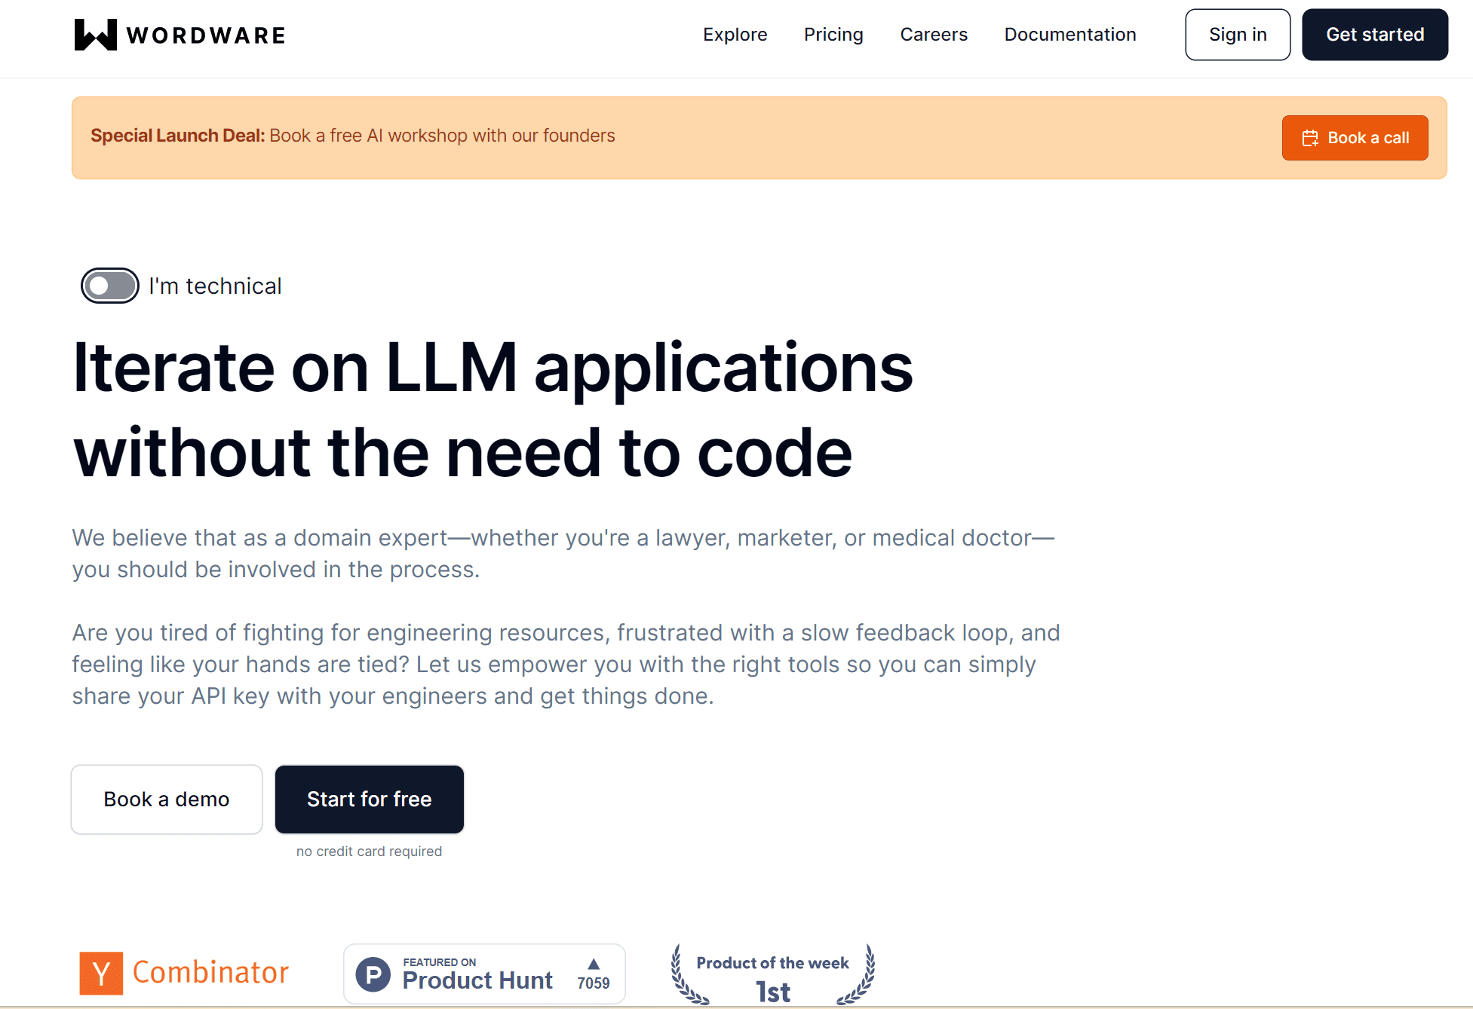The width and height of the screenshot is (1473, 1009).
Task: Click the toggle switch labeled I'm technical
Action: (109, 286)
